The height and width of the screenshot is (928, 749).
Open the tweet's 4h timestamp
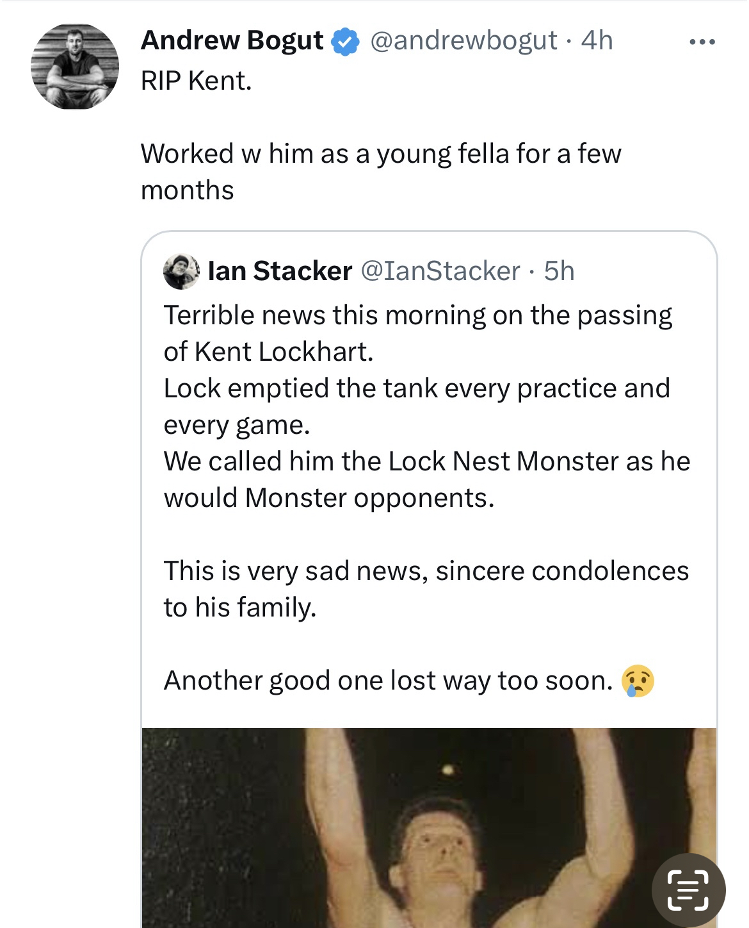(597, 40)
